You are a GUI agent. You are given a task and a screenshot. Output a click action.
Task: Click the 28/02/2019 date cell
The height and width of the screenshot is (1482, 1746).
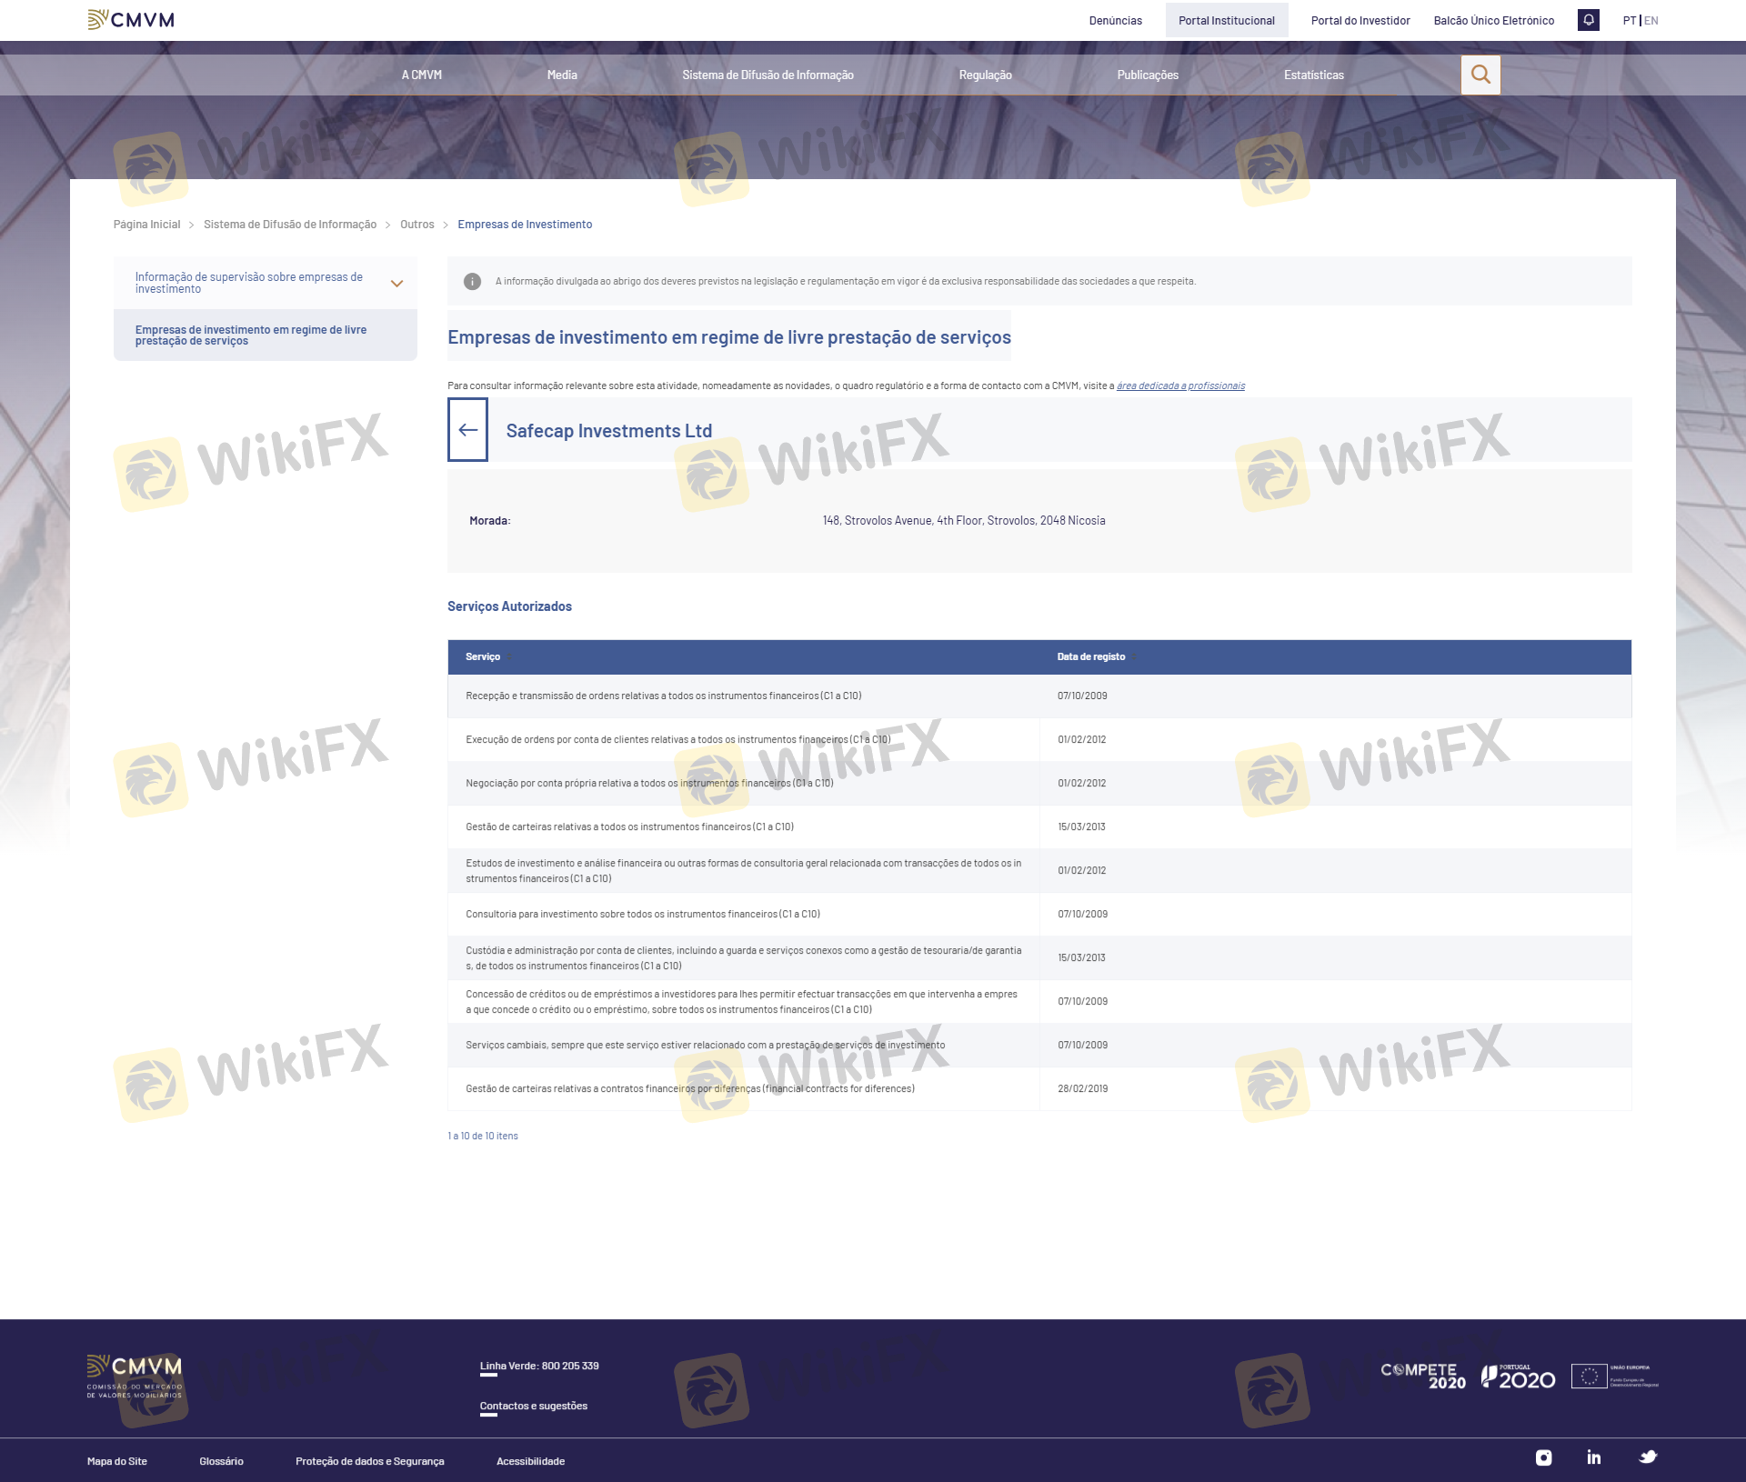click(x=1082, y=1089)
